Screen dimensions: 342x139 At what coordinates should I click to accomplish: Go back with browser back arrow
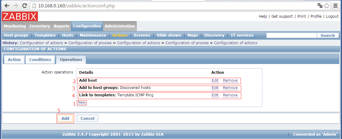7,6
